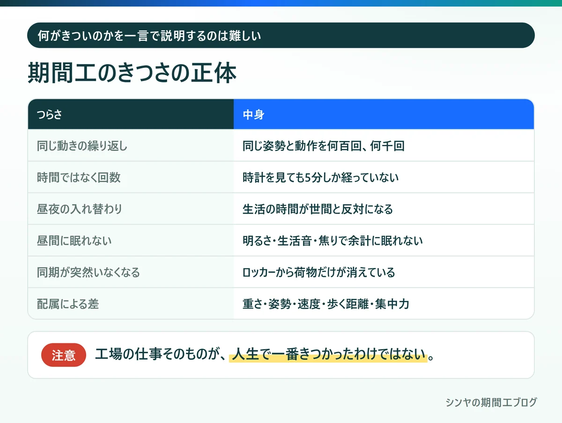Select the cell 昼間に眠れない
The width and height of the screenshot is (562, 423).
pyautogui.click(x=131, y=240)
